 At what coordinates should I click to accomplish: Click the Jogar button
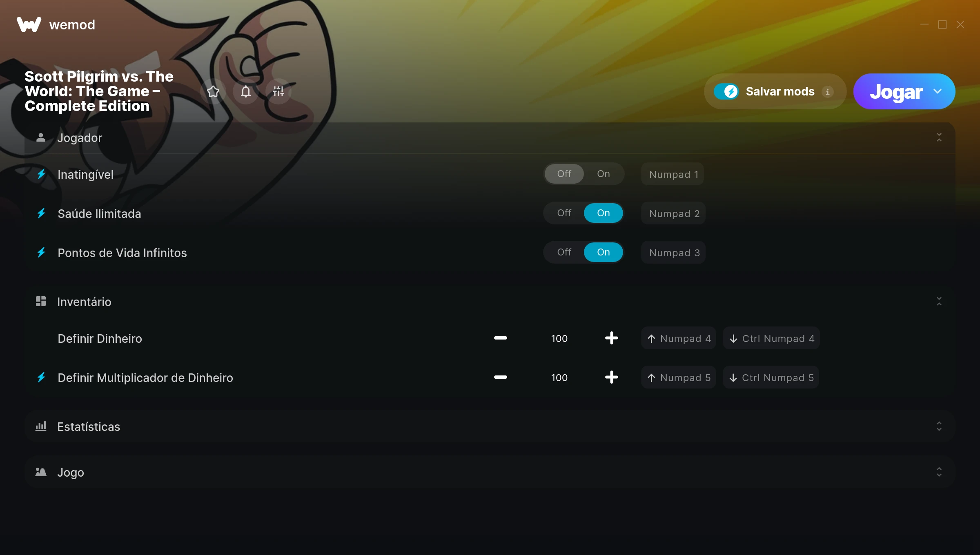896,91
